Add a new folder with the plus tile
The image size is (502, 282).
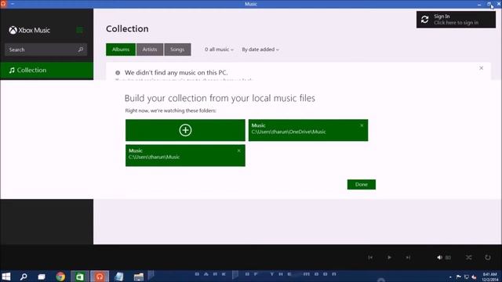185,130
